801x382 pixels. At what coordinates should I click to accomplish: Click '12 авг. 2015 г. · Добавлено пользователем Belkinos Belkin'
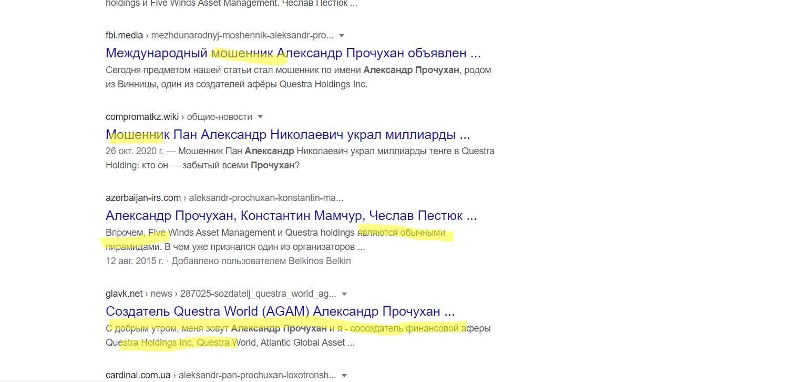[x=228, y=261]
